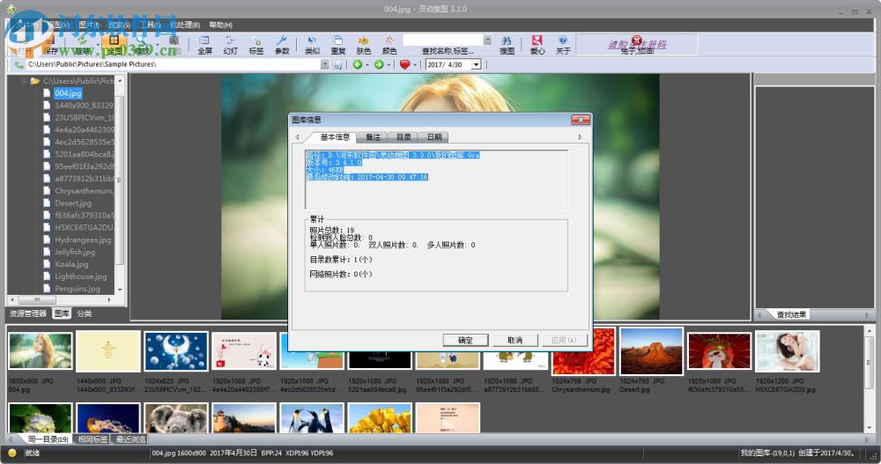Click the 确定 button in dialog

[465, 340]
